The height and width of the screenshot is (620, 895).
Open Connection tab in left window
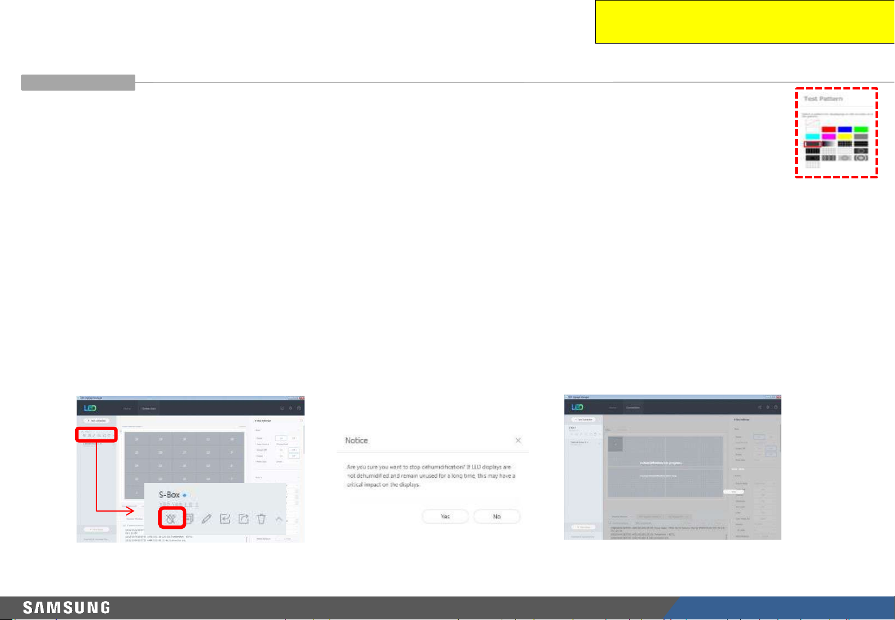pyautogui.click(x=149, y=408)
